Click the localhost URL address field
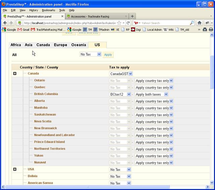215x190 pixels. pyautogui.click(x=70, y=23)
